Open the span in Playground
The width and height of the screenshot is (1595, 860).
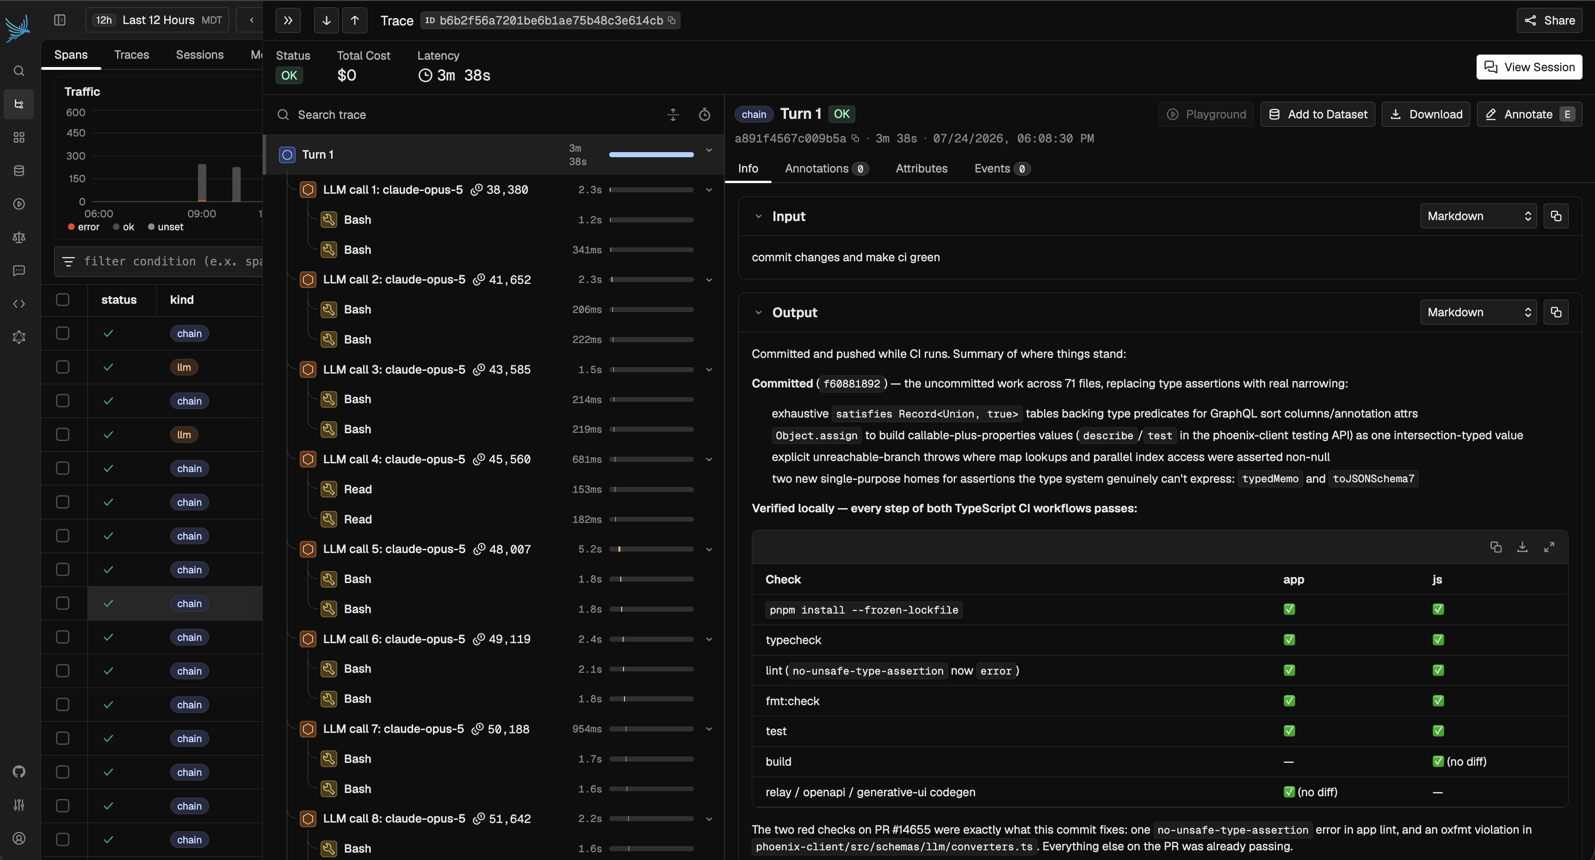pyautogui.click(x=1206, y=115)
